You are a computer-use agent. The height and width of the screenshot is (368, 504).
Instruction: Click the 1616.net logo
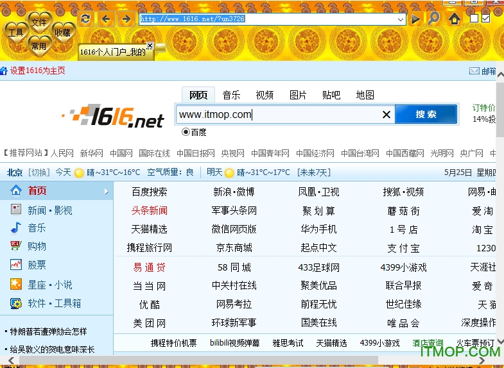[113, 115]
